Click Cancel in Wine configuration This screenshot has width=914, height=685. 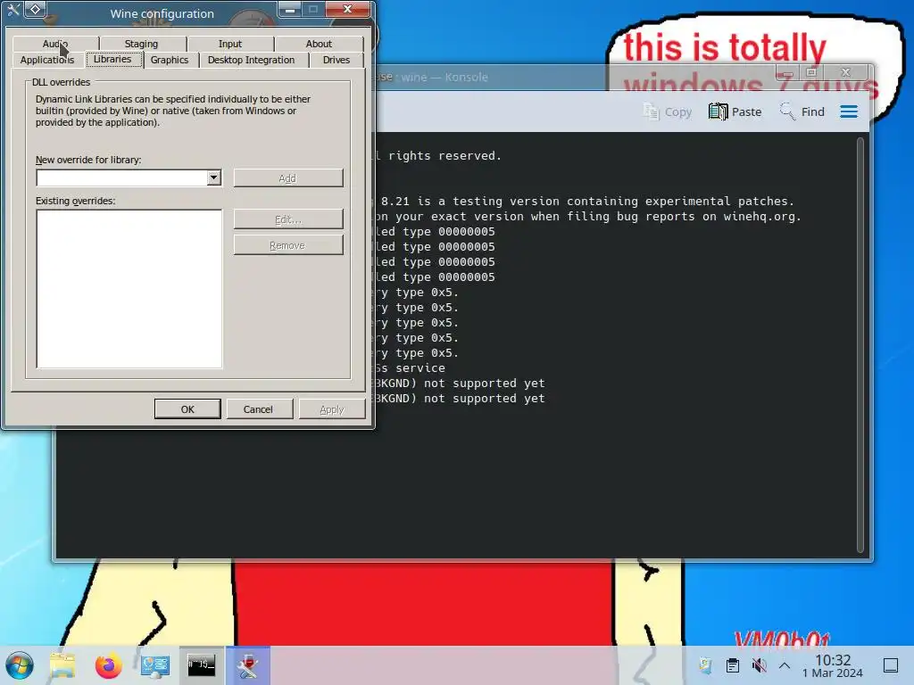click(x=258, y=409)
